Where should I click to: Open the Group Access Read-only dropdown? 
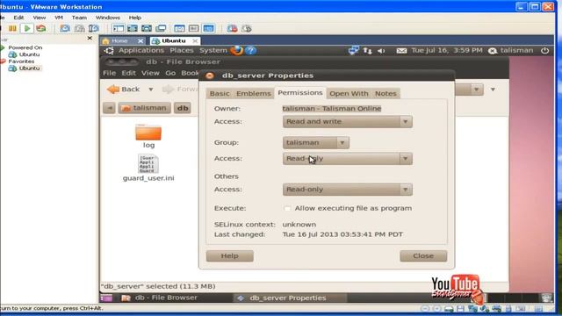point(348,159)
